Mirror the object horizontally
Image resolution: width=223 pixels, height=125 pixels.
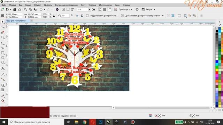[77, 16]
